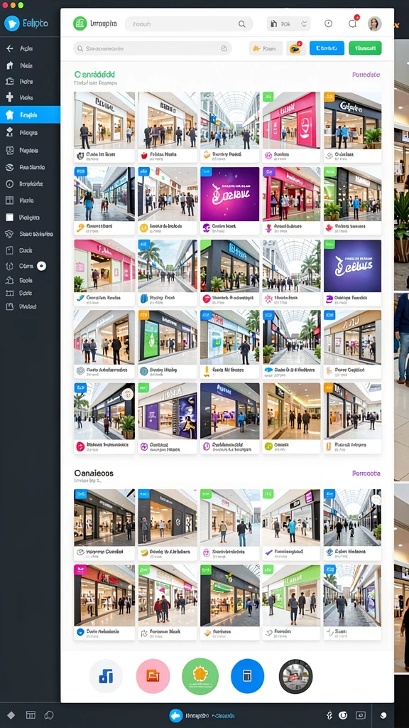Click the blue bar-chart circle icon
This screenshot has width=409, height=728.
coord(106,676)
